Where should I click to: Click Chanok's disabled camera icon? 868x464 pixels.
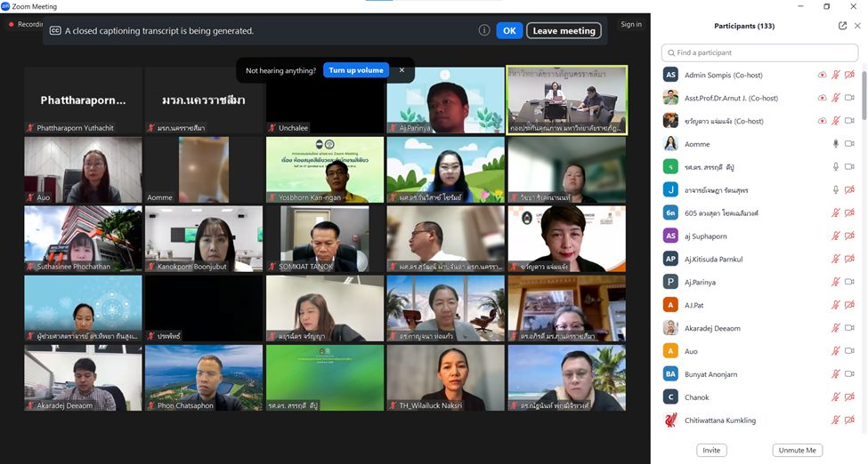click(849, 397)
